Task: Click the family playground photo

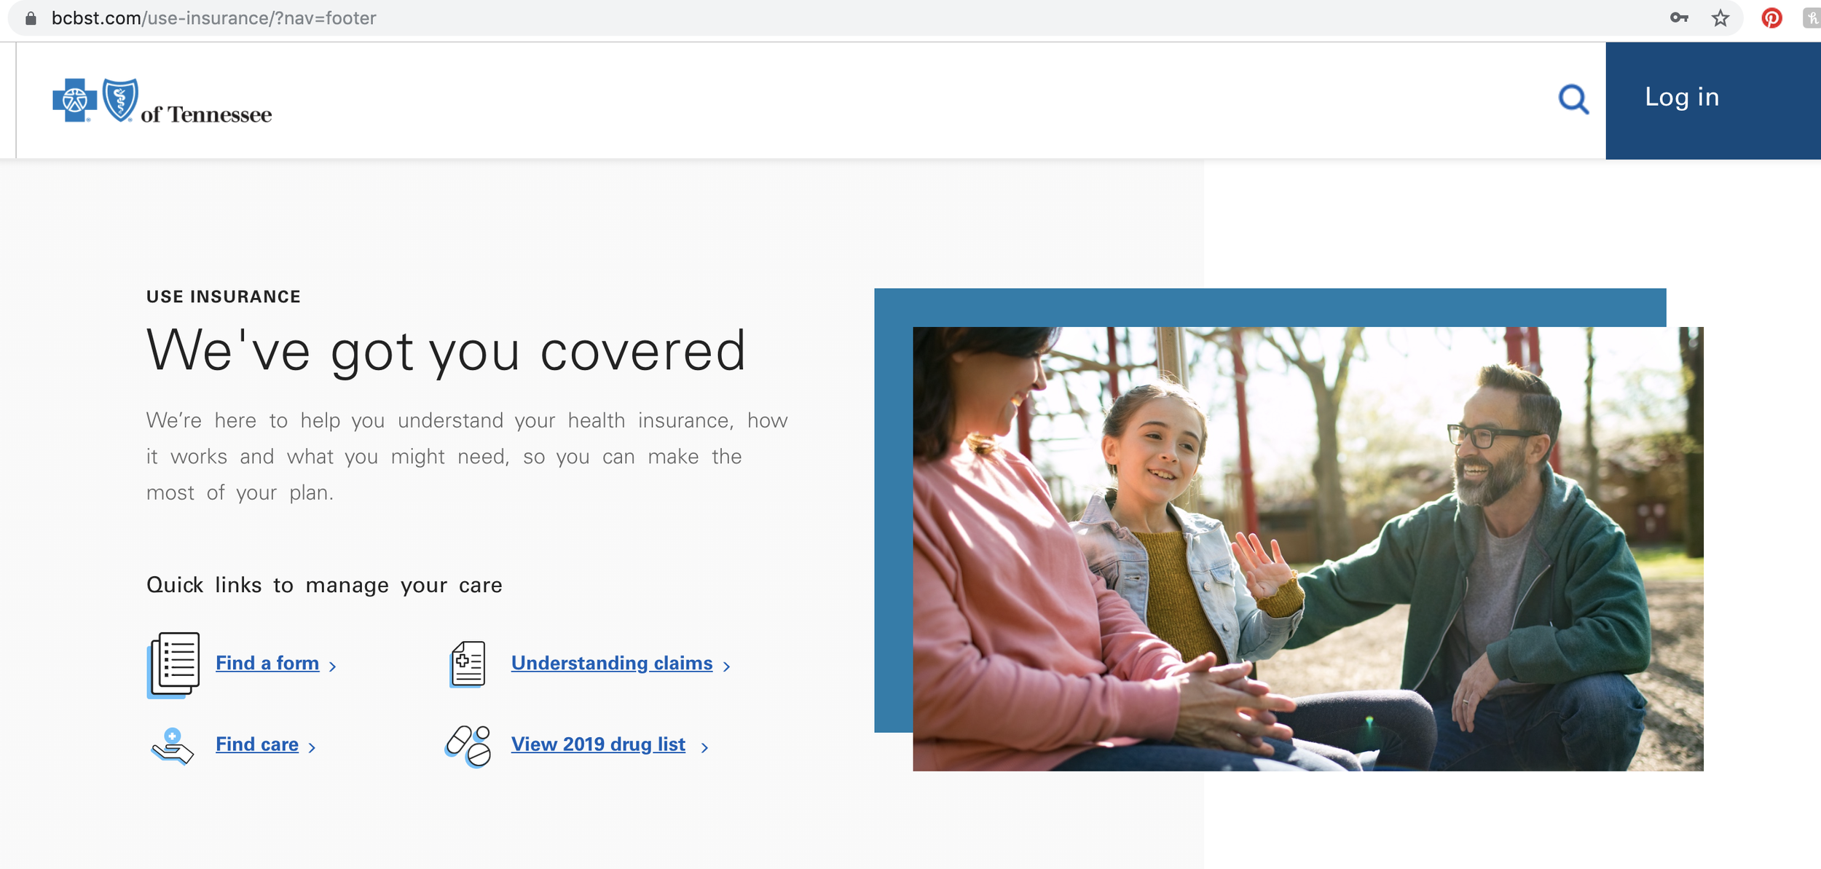Action: [x=1308, y=548]
